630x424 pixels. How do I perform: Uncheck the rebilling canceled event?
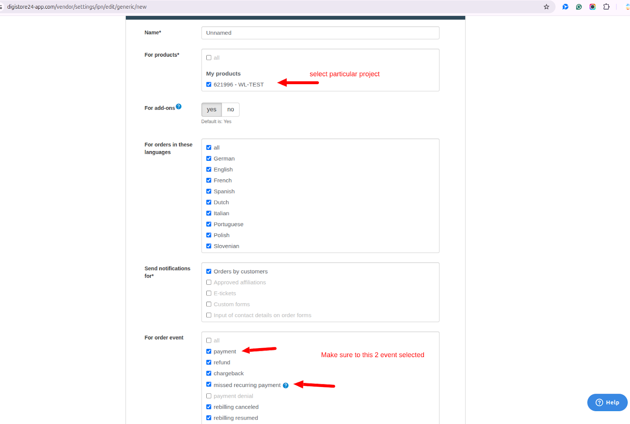point(209,407)
